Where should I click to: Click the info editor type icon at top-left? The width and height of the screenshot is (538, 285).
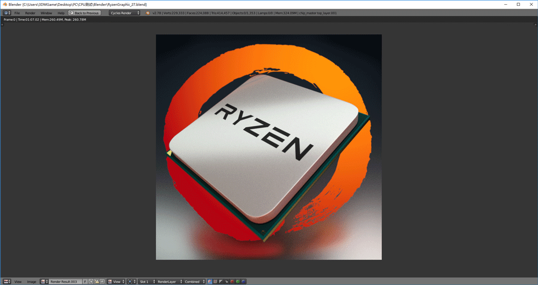pyautogui.click(x=6, y=13)
